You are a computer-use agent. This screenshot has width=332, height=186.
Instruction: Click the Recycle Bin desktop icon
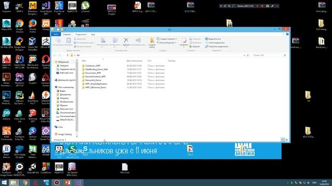coord(6,7)
